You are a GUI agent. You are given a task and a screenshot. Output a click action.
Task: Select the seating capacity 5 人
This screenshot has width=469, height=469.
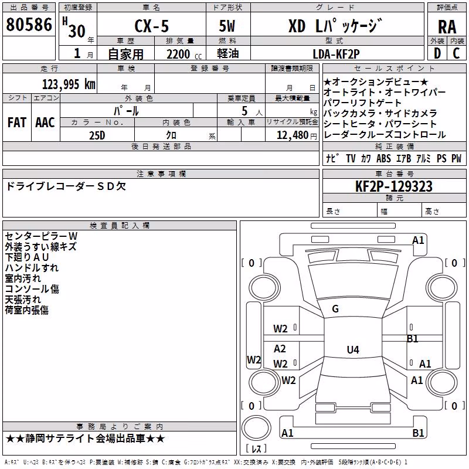(x=252, y=111)
